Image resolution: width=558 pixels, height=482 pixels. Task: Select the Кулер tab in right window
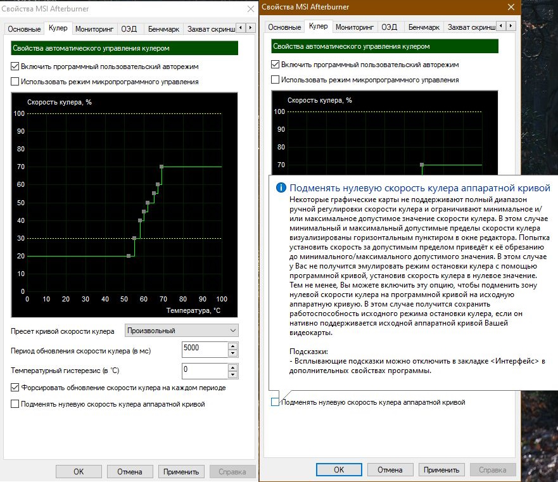[x=318, y=26]
